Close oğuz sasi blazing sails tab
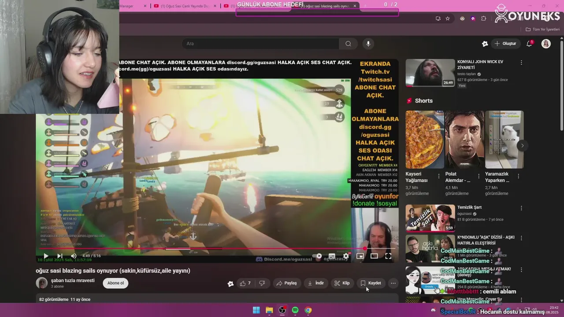 click(x=355, y=6)
